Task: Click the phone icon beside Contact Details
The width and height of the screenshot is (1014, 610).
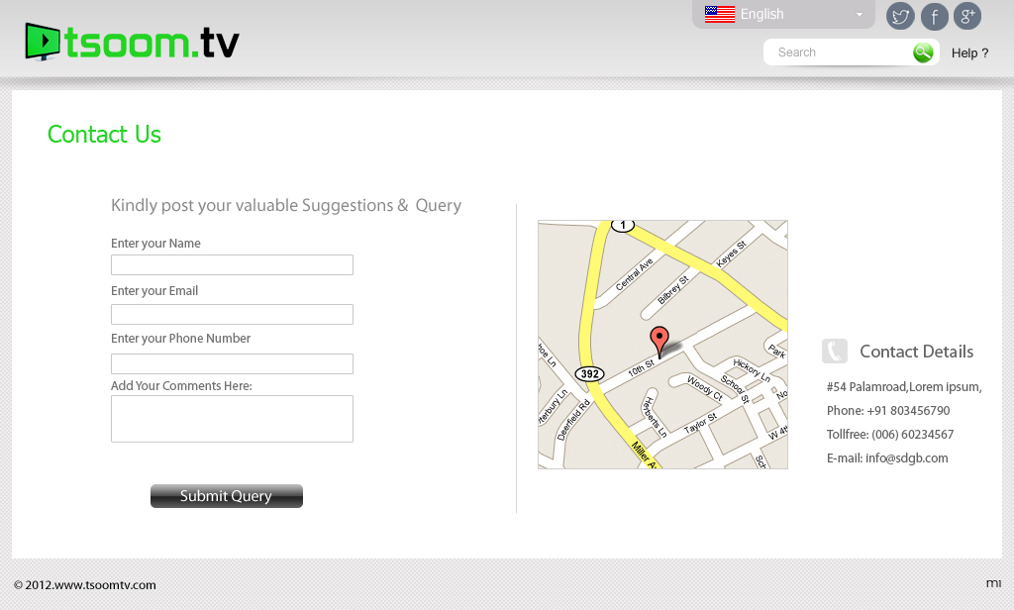Action: (834, 352)
